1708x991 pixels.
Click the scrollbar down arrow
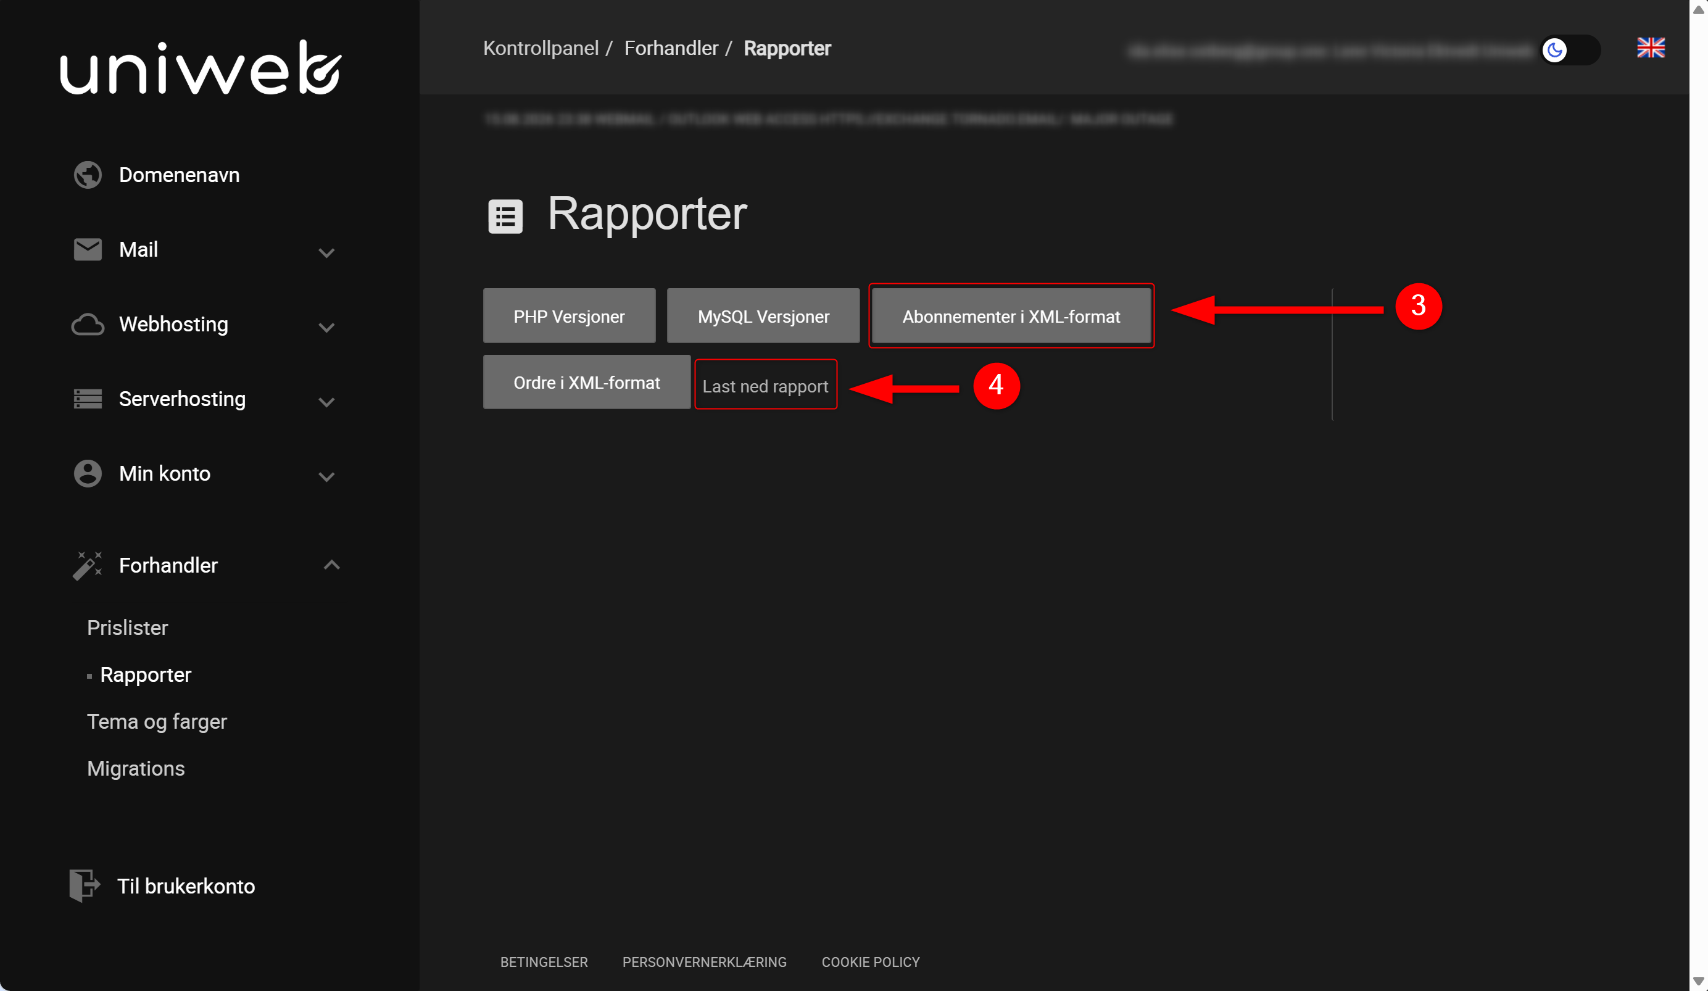(1698, 981)
